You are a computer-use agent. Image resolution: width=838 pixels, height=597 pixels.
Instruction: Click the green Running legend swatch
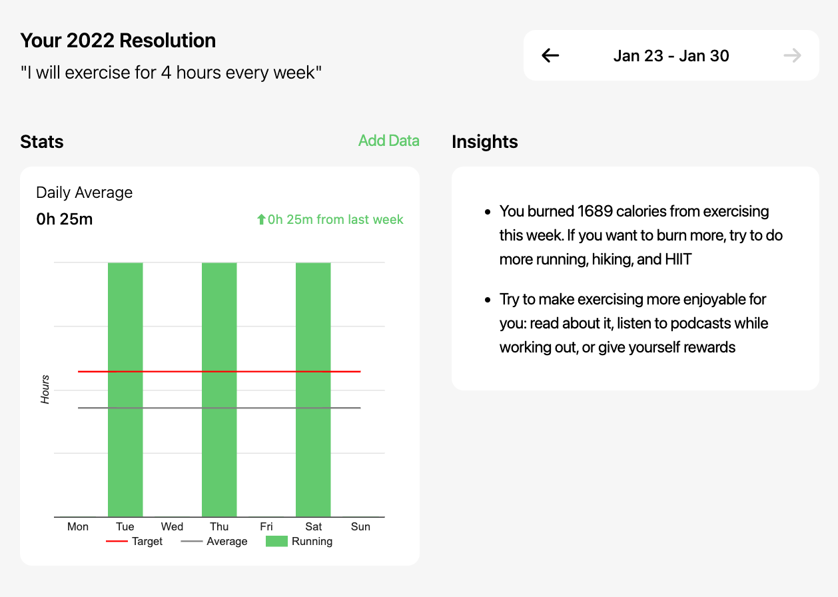tap(276, 541)
